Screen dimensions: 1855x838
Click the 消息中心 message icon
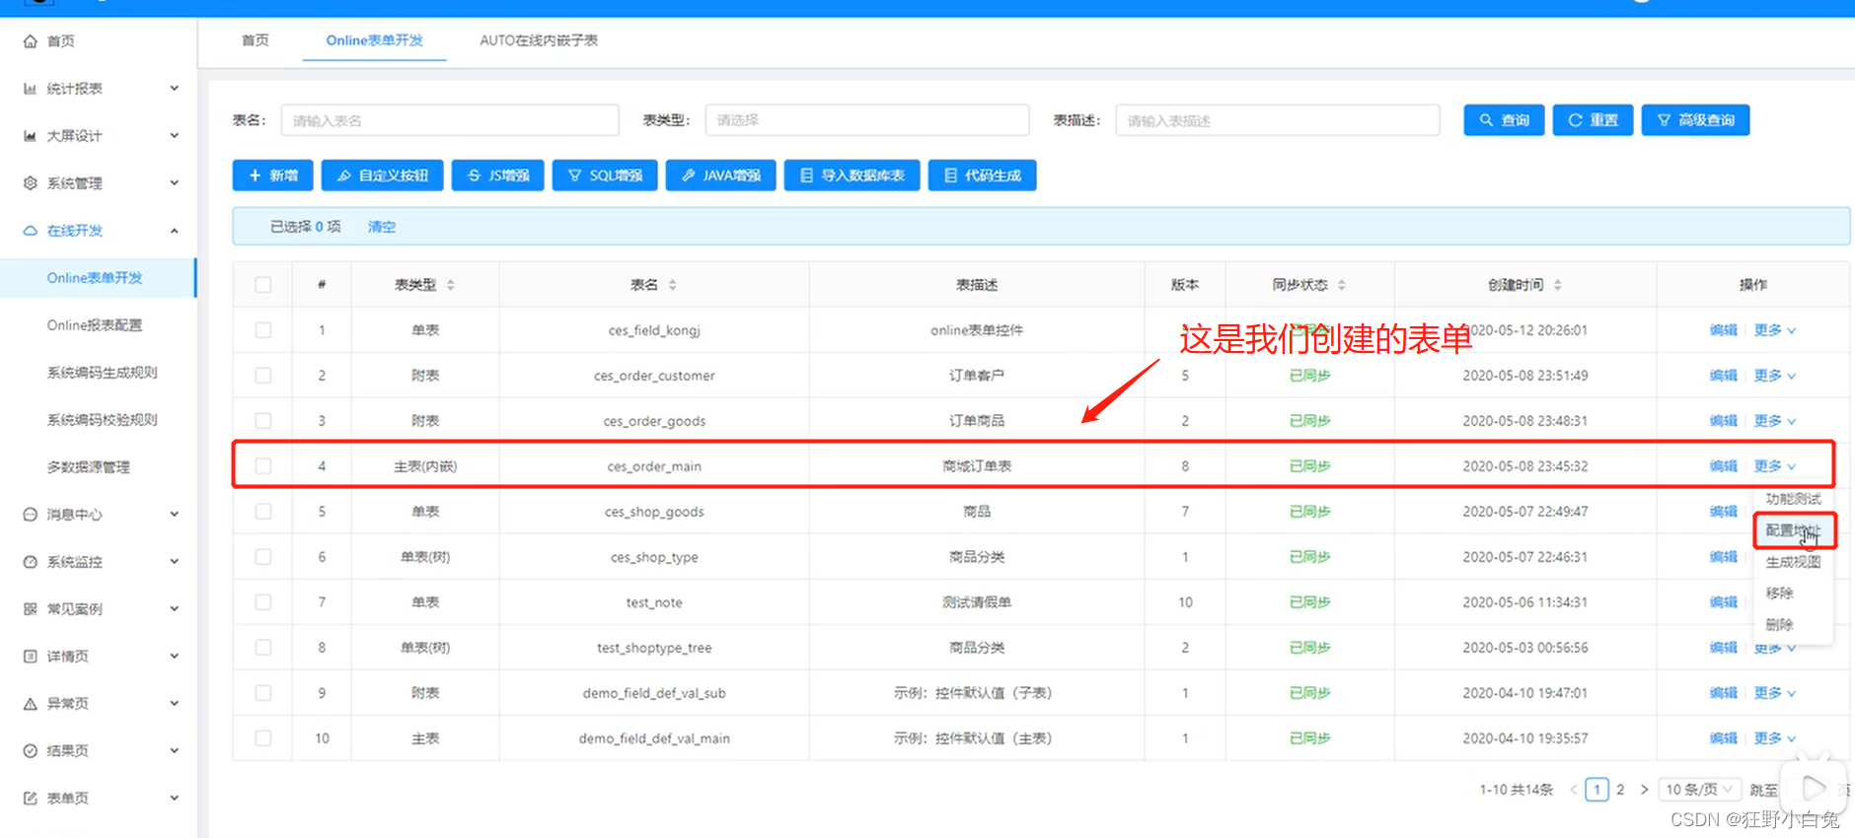click(31, 515)
